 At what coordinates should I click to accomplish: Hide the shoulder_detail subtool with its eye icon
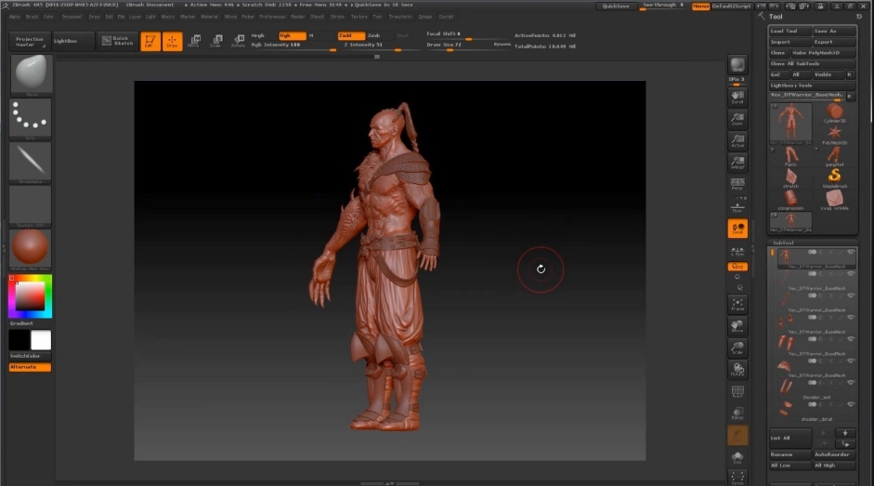pos(851,404)
